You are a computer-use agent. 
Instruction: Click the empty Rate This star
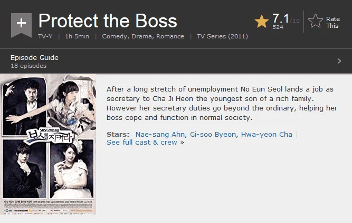316,21
